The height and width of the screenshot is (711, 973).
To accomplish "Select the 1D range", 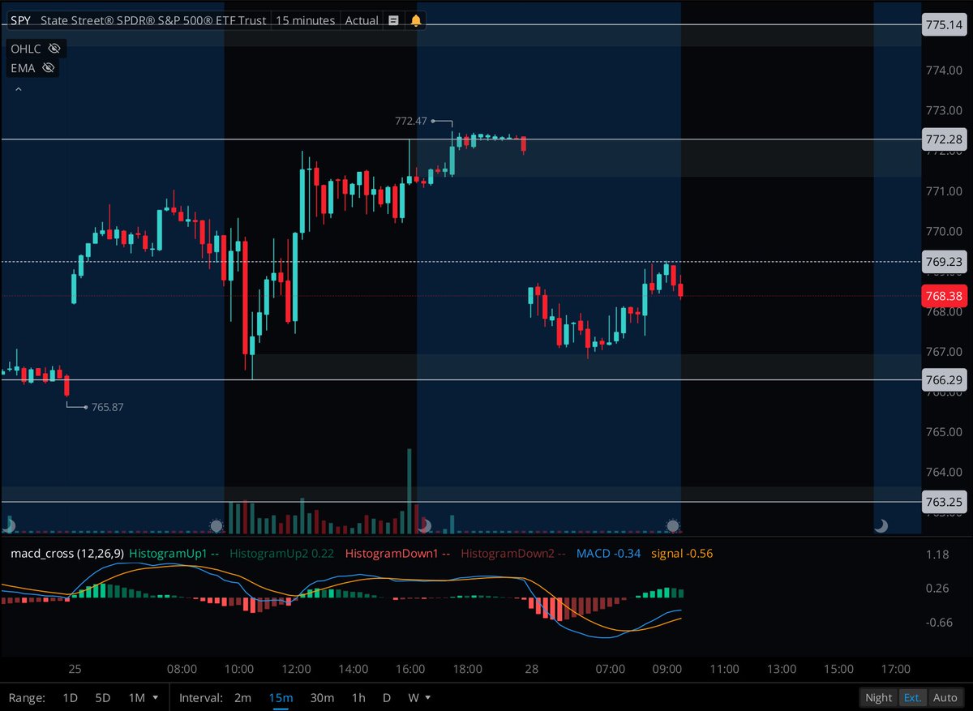I will click(71, 697).
